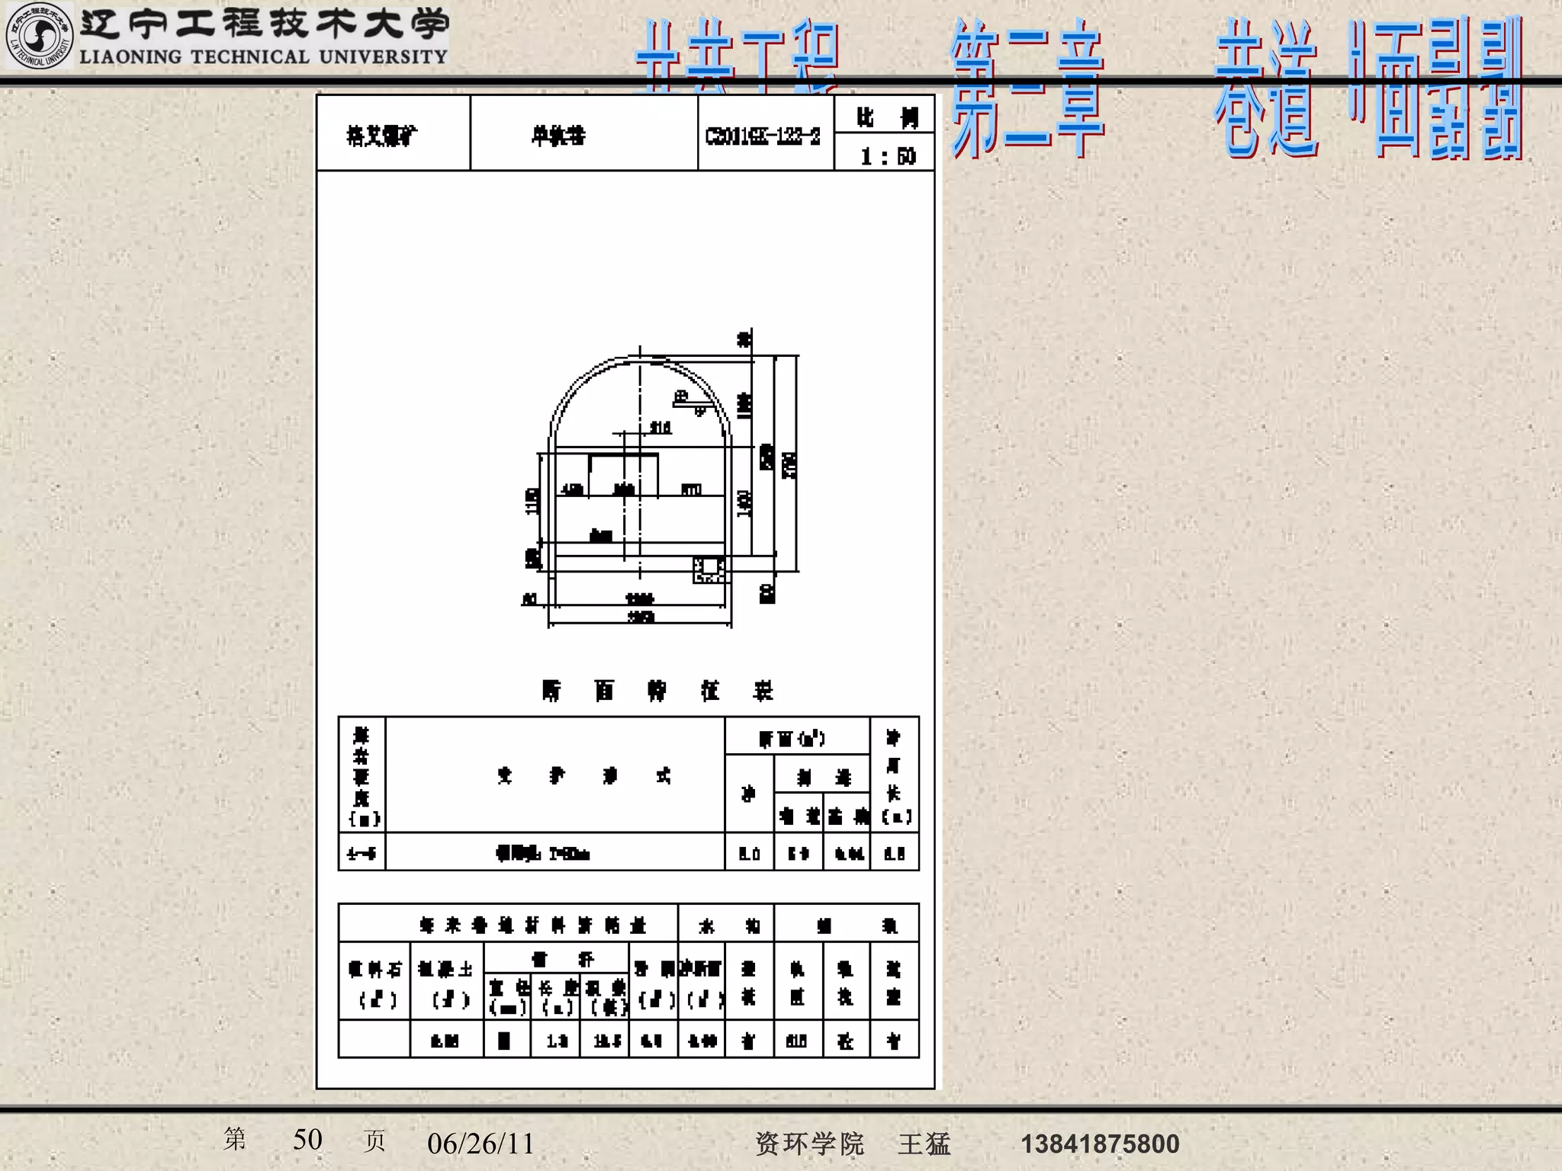The height and width of the screenshot is (1171, 1562).
Task: Click the Chinese university name 辽宁工程技术大学
Action: (x=264, y=24)
